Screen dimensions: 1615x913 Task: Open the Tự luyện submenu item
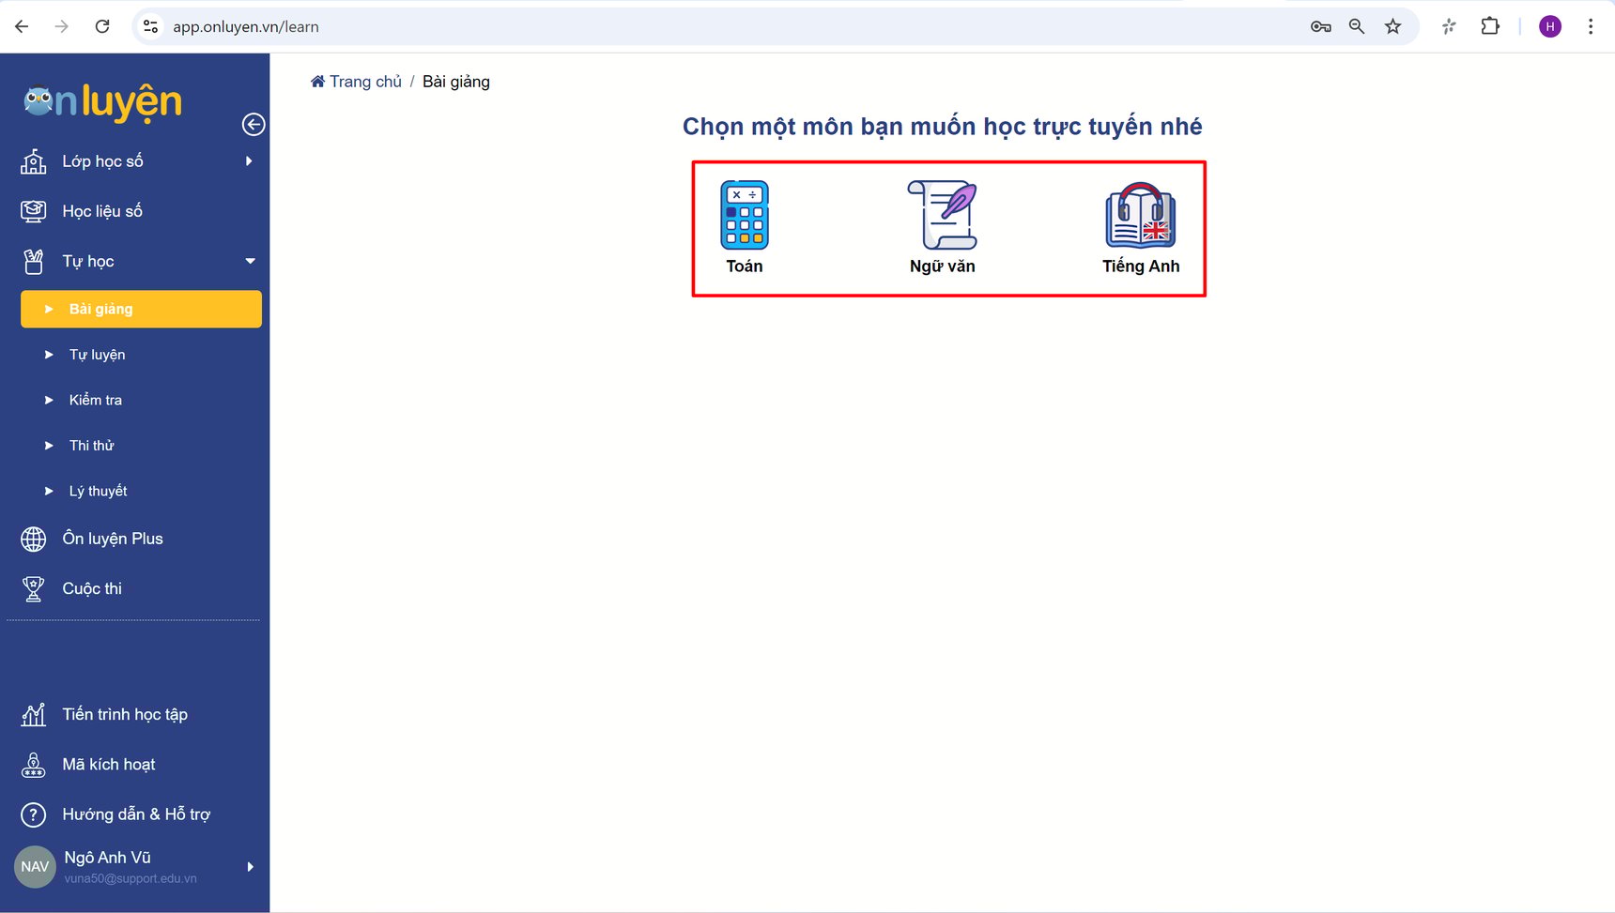click(x=97, y=355)
